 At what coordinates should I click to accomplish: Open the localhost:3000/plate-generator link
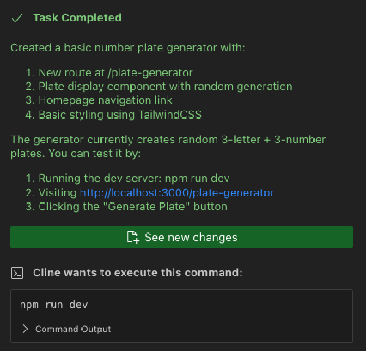tap(177, 193)
